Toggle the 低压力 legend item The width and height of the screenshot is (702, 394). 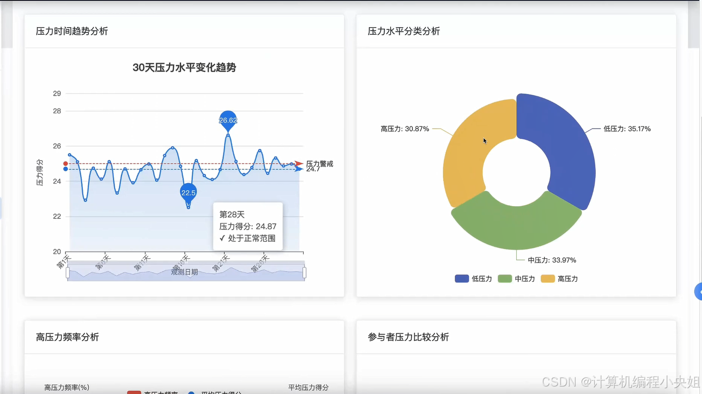coord(473,279)
